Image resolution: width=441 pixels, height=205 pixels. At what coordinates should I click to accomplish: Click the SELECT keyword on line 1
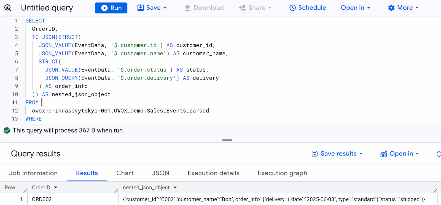click(35, 21)
